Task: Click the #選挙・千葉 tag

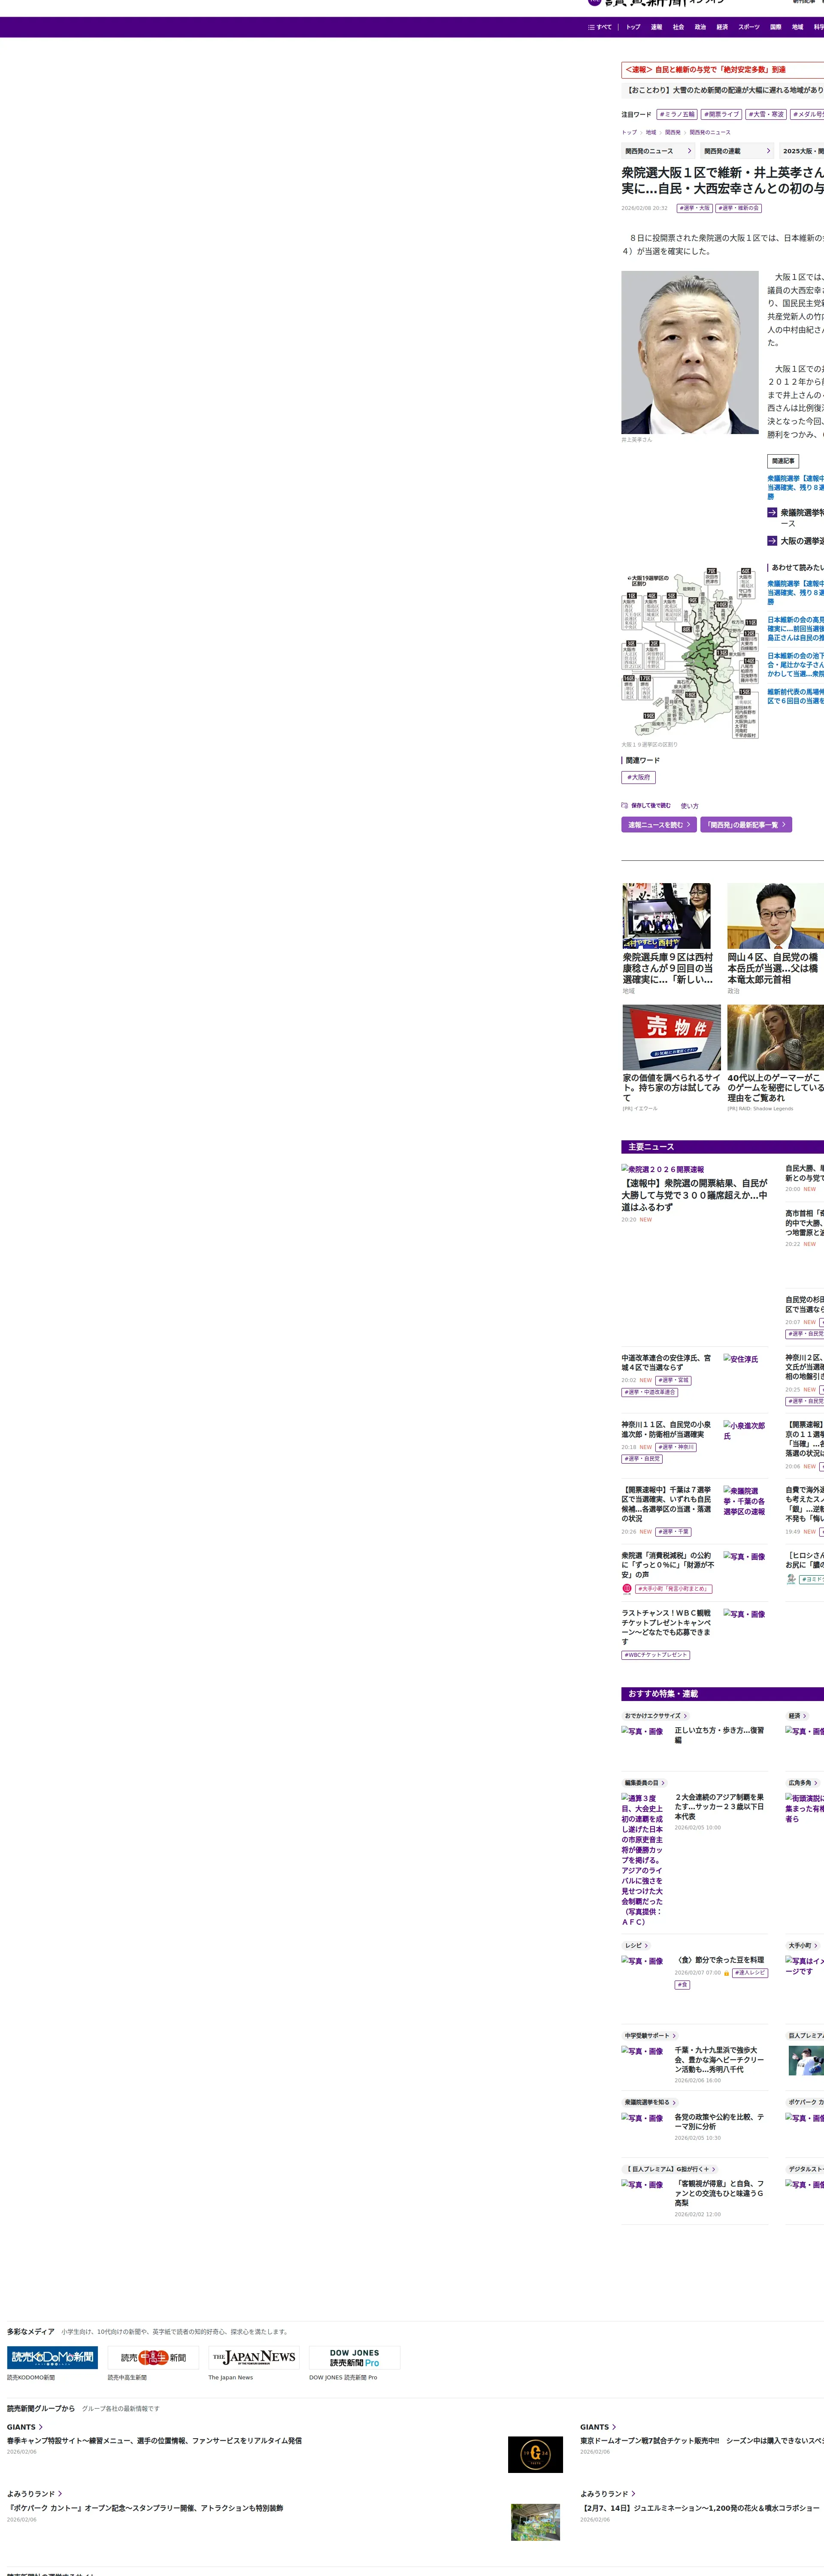Action: point(674,1532)
